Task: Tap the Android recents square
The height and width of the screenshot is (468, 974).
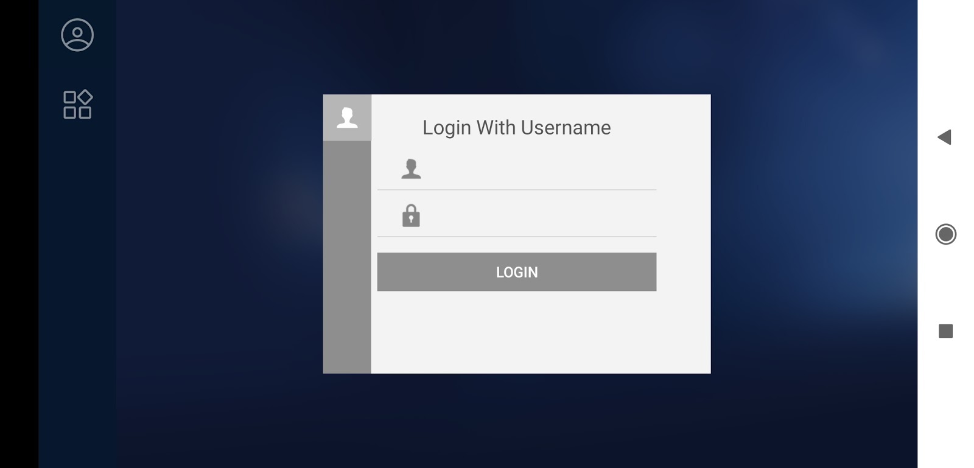Action: point(945,331)
